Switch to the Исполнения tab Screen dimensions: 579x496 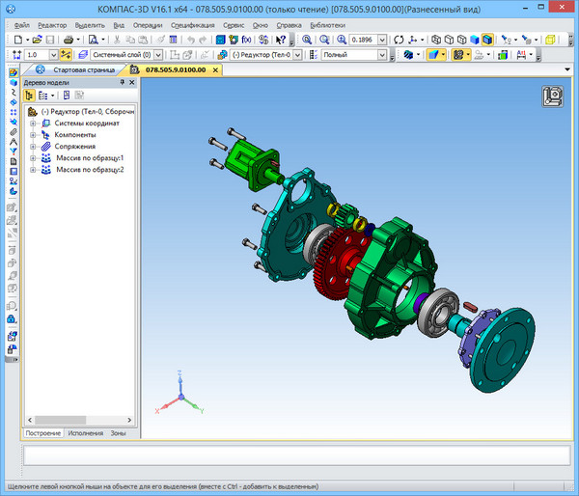pos(85,433)
